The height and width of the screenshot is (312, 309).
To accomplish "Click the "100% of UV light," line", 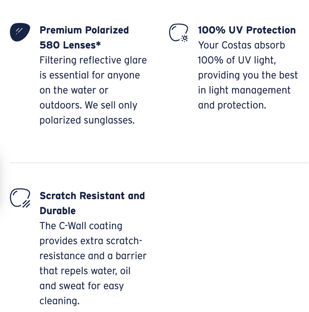I will point(237,60).
